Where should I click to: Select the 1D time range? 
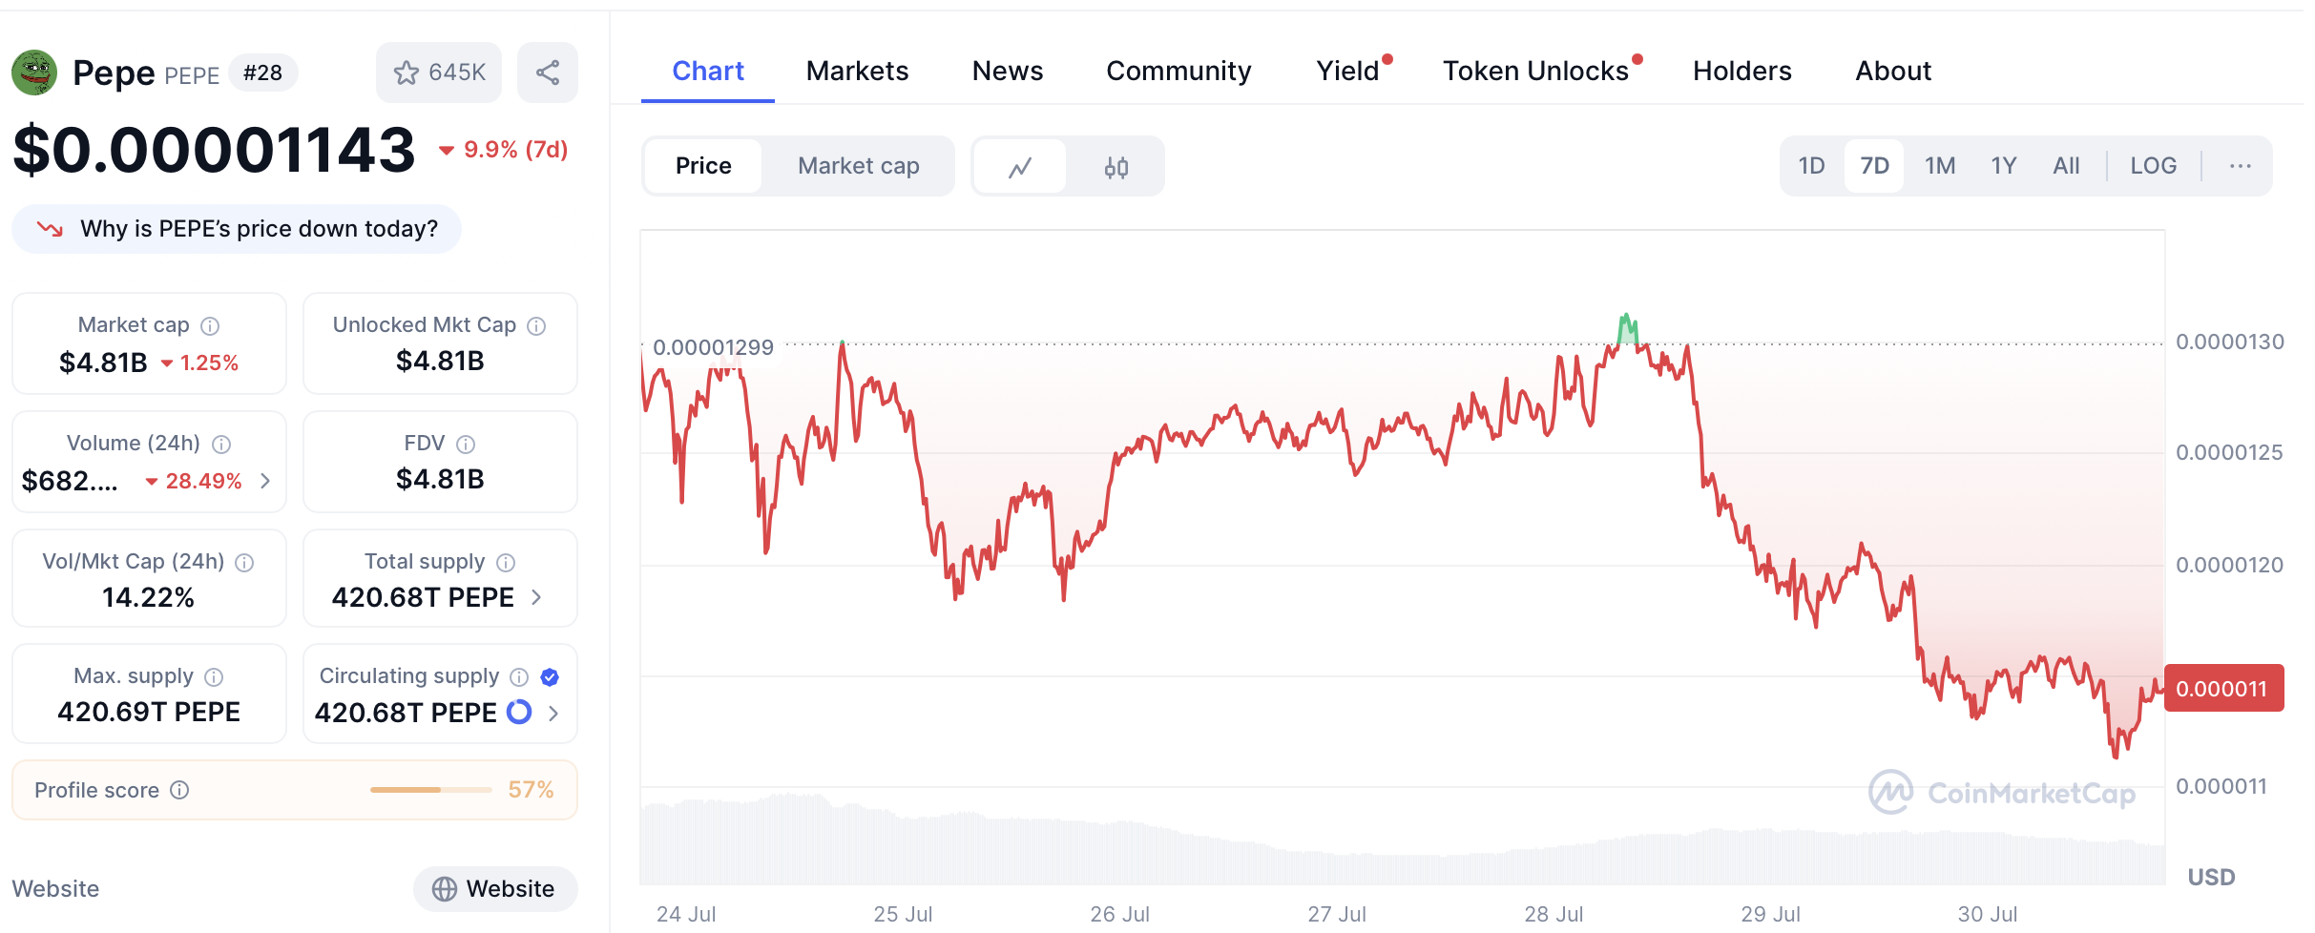(1810, 166)
